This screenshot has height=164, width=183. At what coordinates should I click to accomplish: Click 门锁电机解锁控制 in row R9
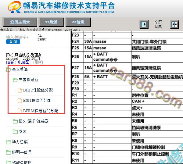click(x=148, y=147)
